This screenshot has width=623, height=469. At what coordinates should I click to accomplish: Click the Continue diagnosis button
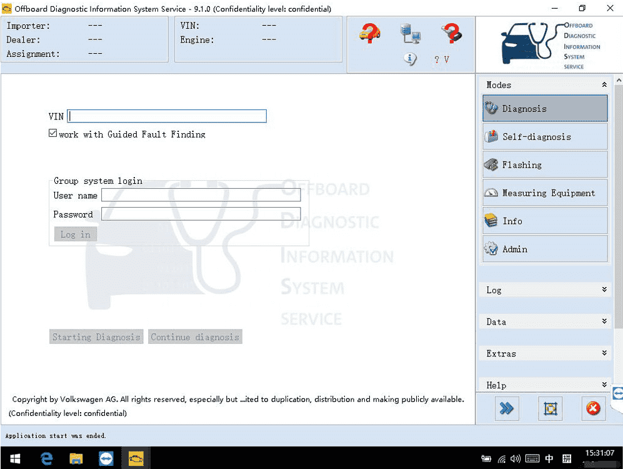[195, 336]
